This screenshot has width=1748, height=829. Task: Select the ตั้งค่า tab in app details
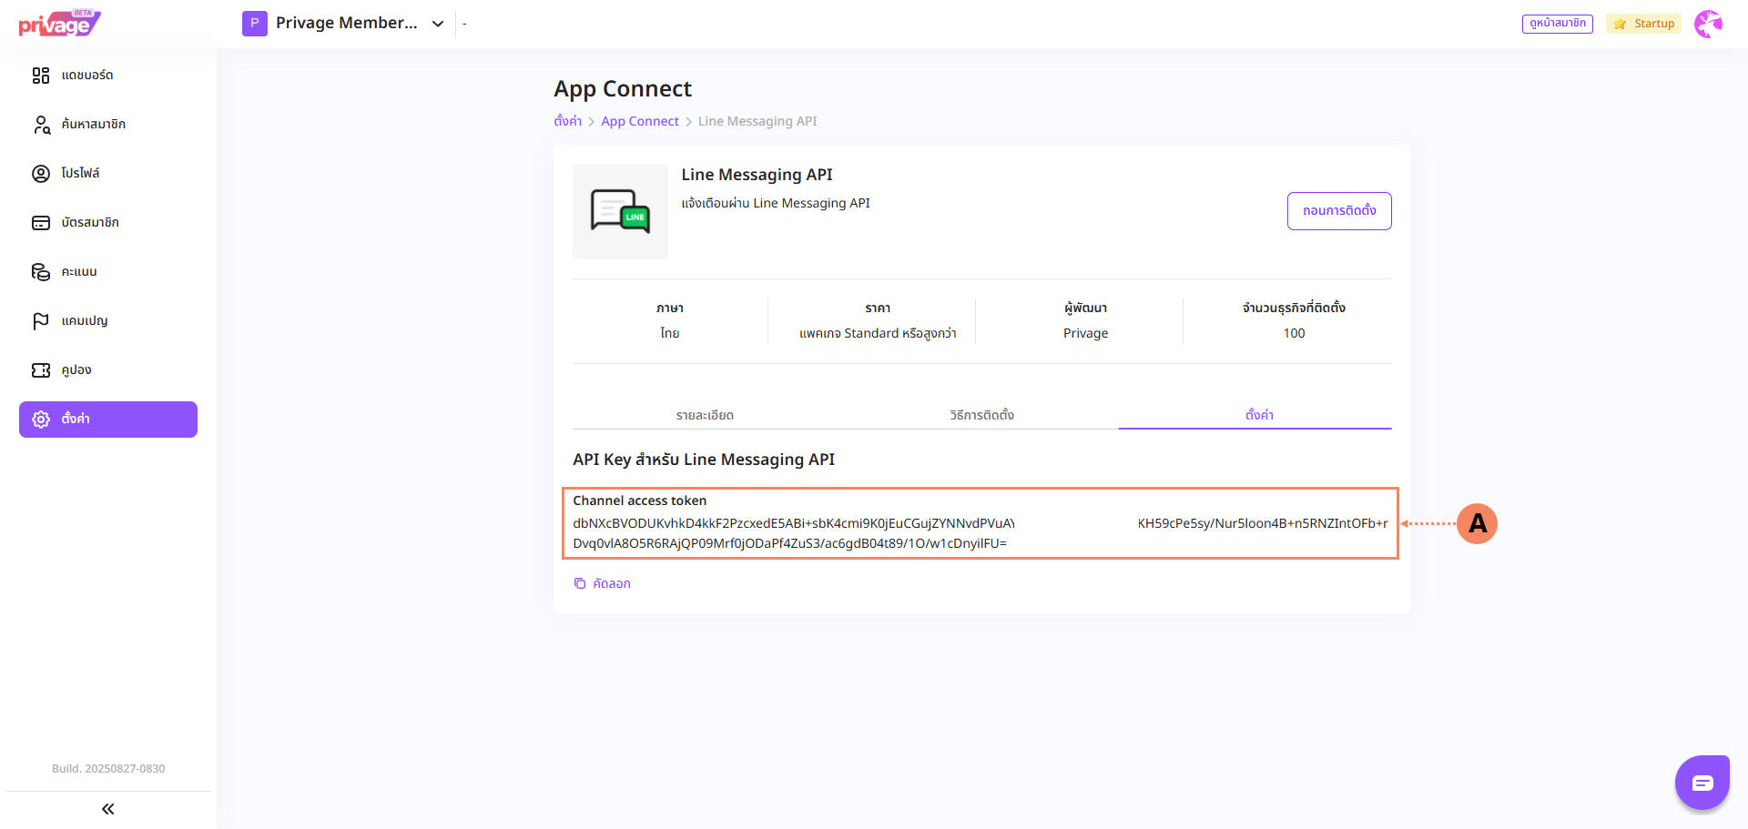click(1259, 415)
